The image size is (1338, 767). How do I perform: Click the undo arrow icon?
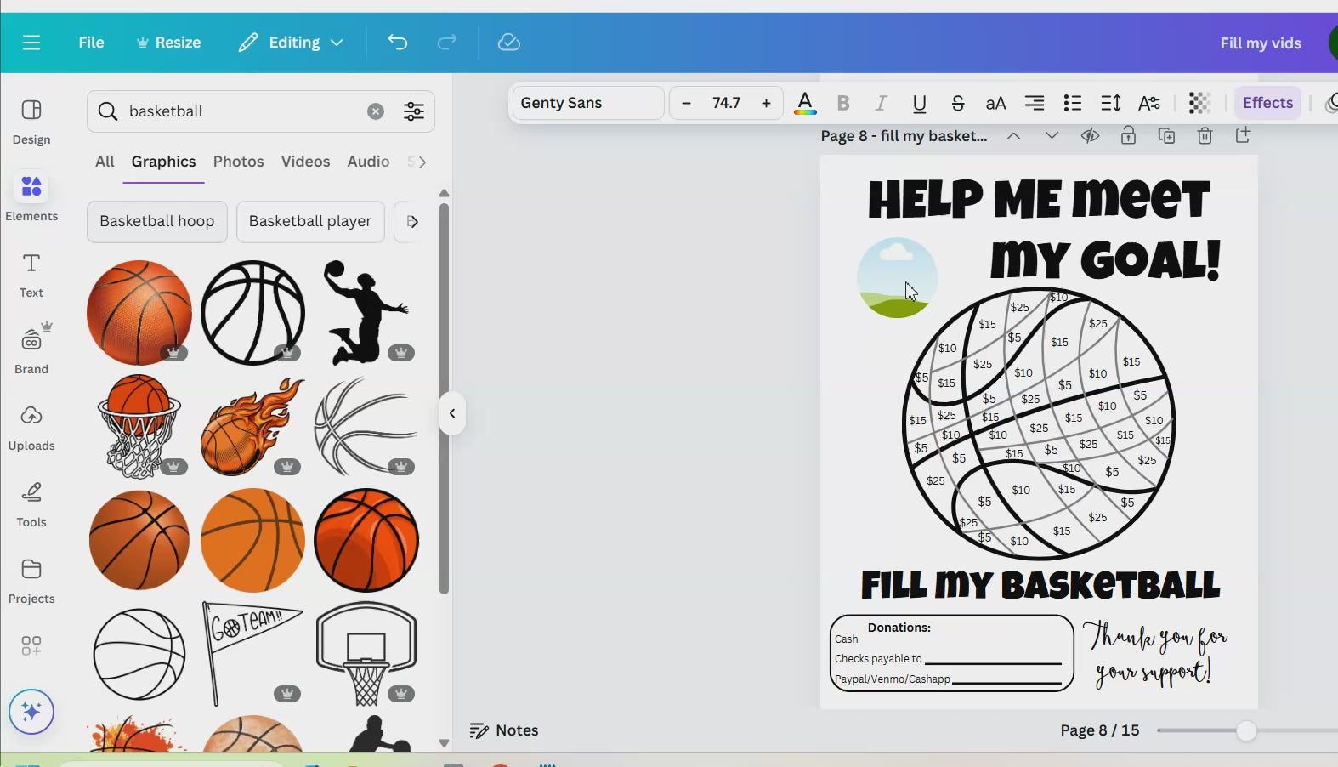[398, 43]
